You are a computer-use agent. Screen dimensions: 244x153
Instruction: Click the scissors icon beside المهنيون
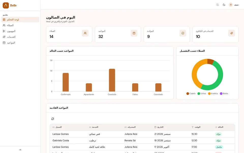[x=4, y=31]
